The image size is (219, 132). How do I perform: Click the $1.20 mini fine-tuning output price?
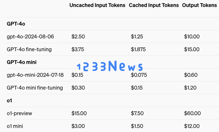[190, 88]
